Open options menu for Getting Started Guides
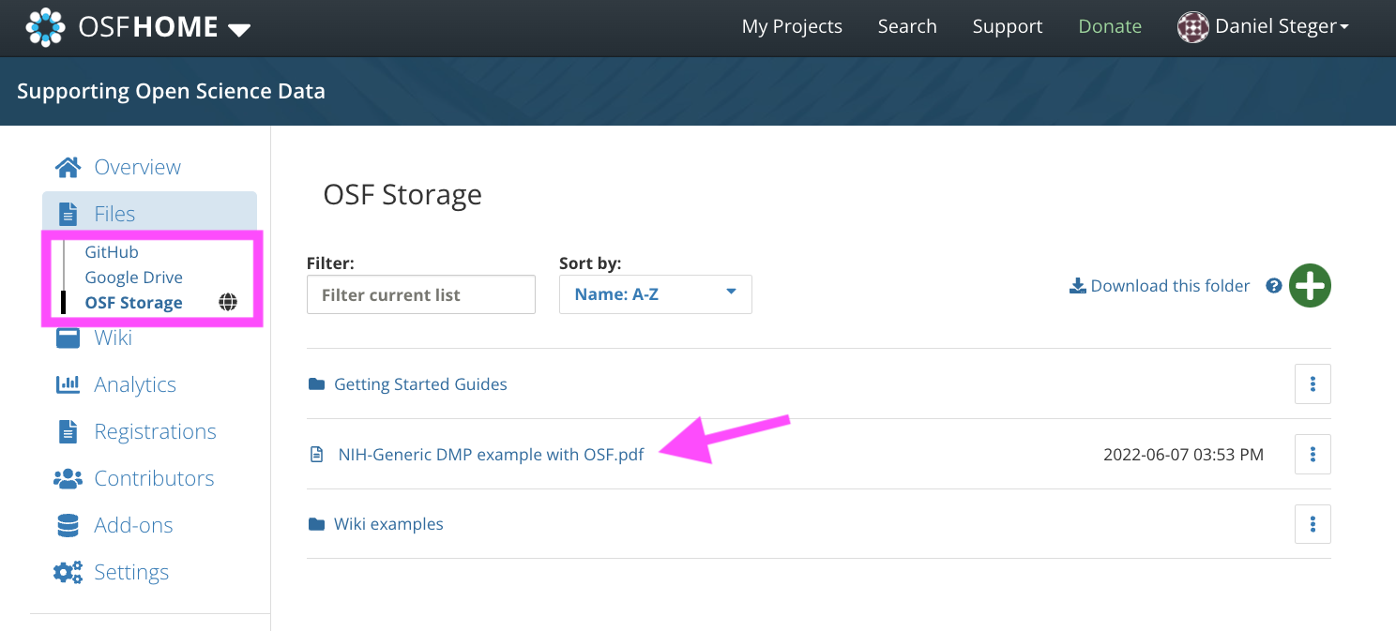This screenshot has width=1396, height=631. [1313, 384]
